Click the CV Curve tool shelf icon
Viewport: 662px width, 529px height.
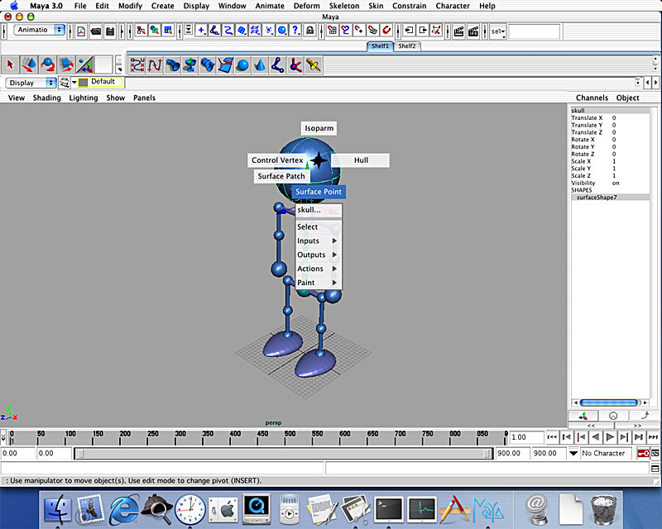pyautogui.click(x=137, y=65)
